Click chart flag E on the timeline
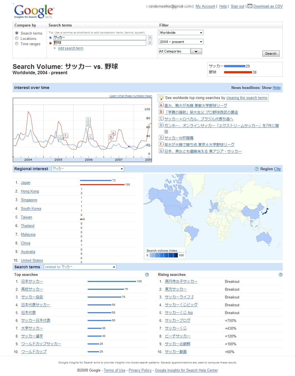The image size is (295, 376). click(88, 120)
